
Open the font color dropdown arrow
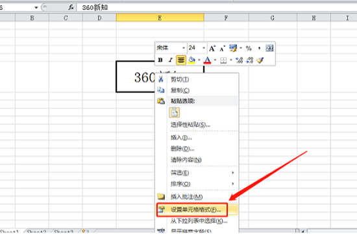[x=215, y=60]
